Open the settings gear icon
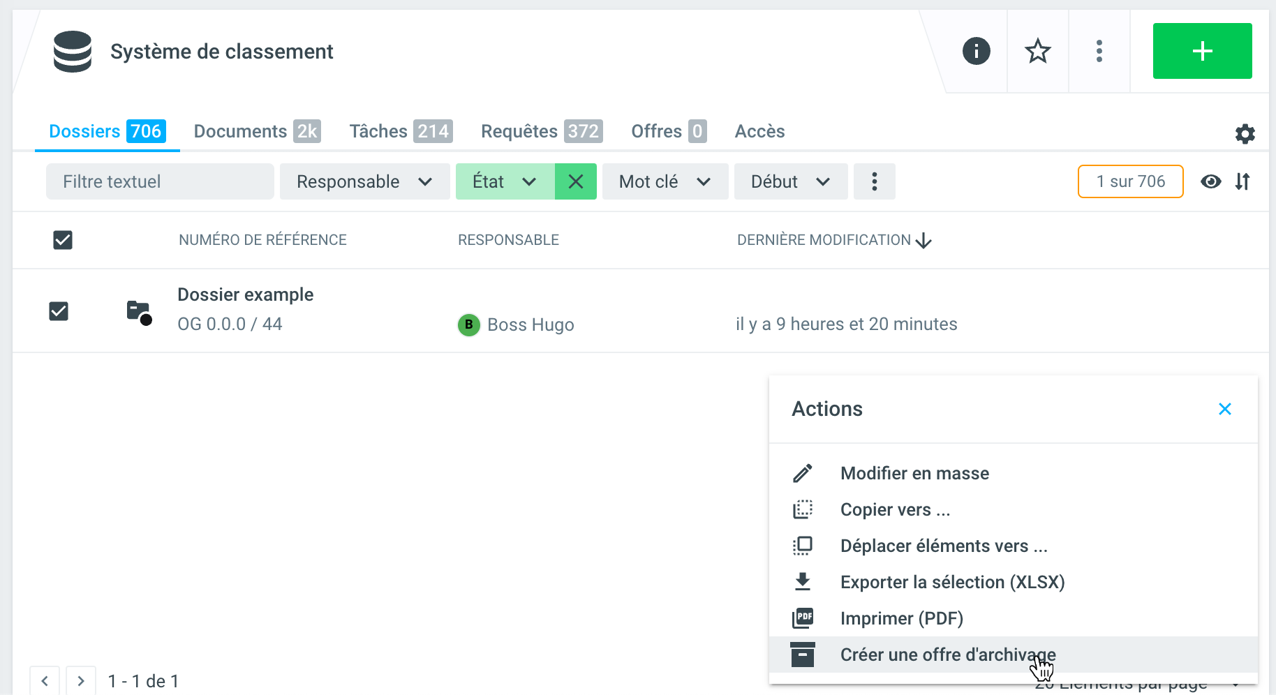This screenshot has height=695, width=1276. (1245, 134)
